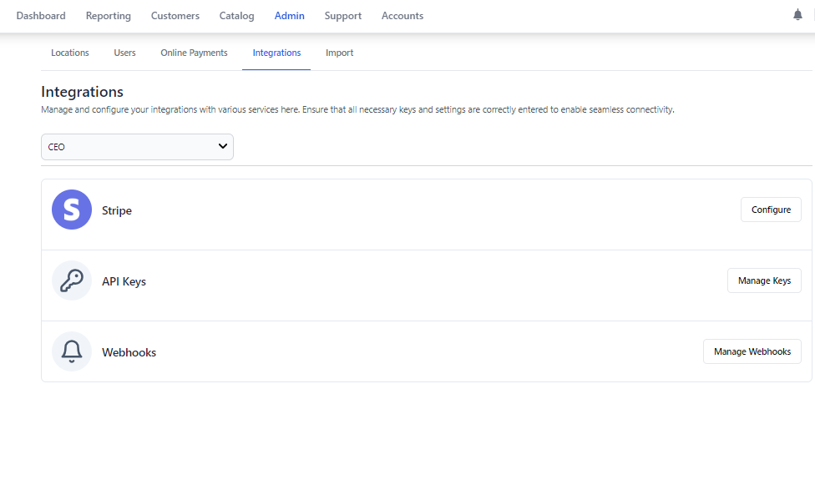Select the Admin menu item
Viewport: 815px width, 490px height.
(289, 15)
